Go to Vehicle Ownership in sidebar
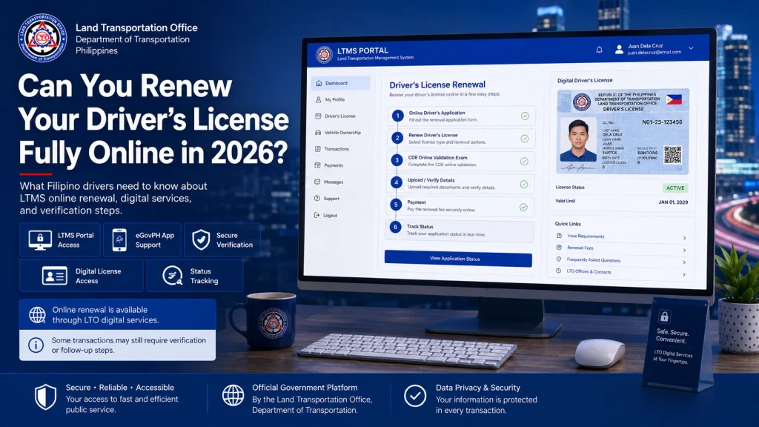This screenshot has width=759, height=427. [341, 133]
